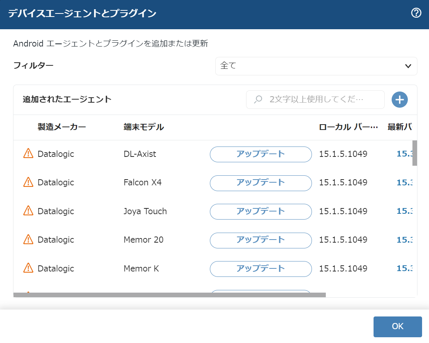
Task: Sort by the 製造メーカー column header
Action: pyautogui.click(x=62, y=127)
